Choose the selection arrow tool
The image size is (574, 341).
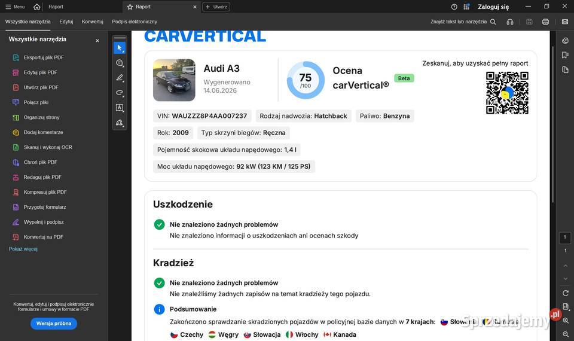click(120, 48)
